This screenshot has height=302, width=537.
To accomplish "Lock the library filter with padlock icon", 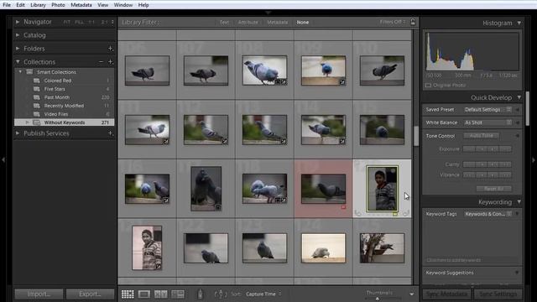I will pos(413,22).
